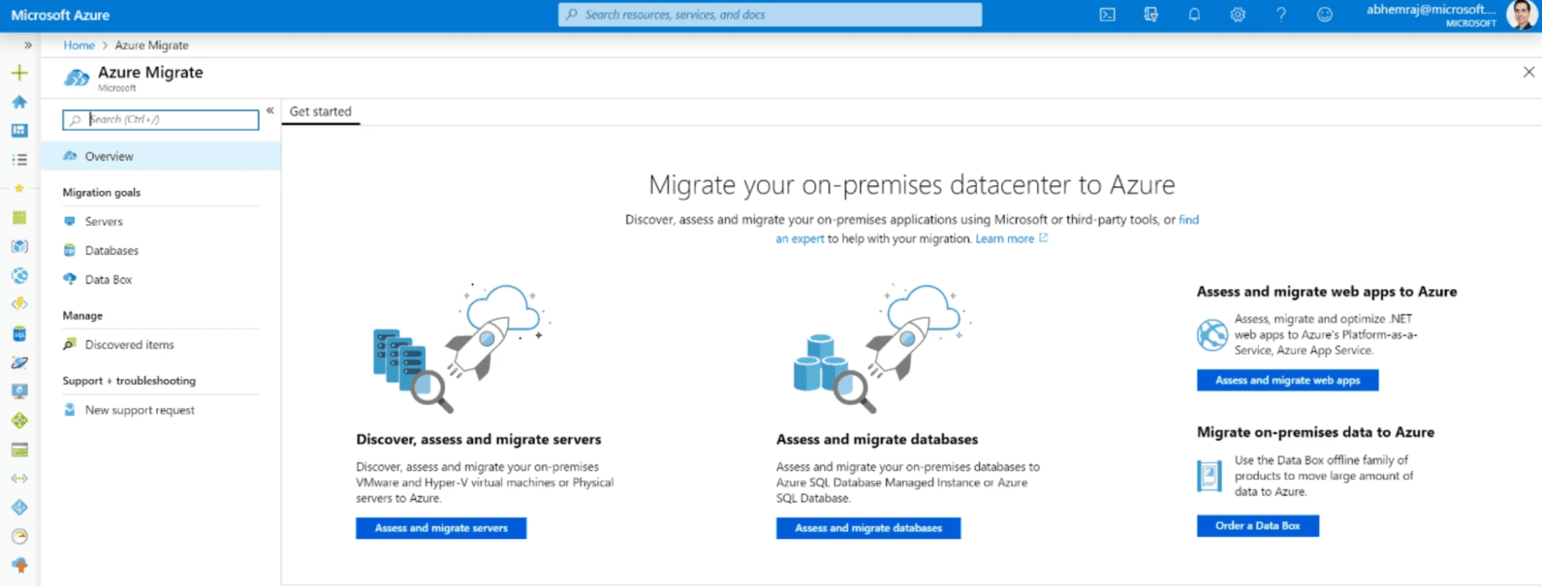Open Azure Cosmos DB planet icon
This screenshot has height=587, width=1542.
19,363
